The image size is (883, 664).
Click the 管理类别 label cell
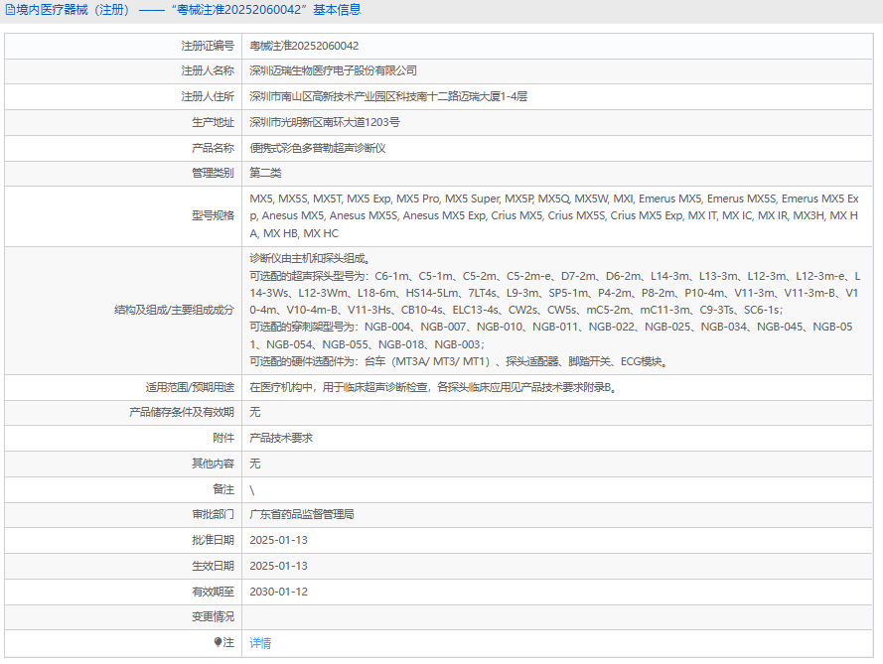click(x=123, y=174)
